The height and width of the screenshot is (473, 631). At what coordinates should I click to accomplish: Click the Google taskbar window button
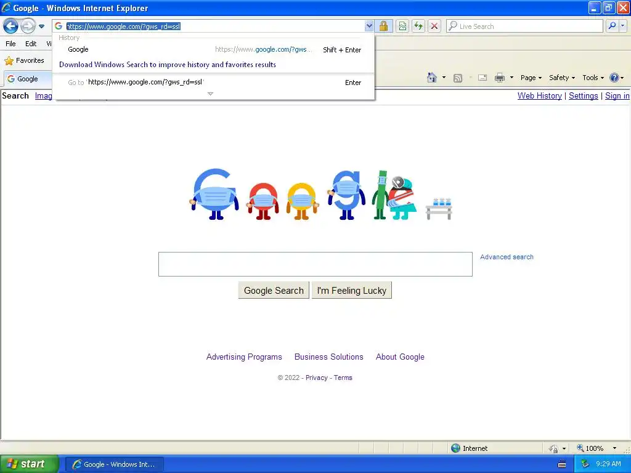pyautogui.click(x=114, y=464)
